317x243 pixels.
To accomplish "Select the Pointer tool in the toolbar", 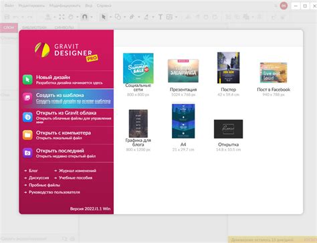I will [104, 17].
